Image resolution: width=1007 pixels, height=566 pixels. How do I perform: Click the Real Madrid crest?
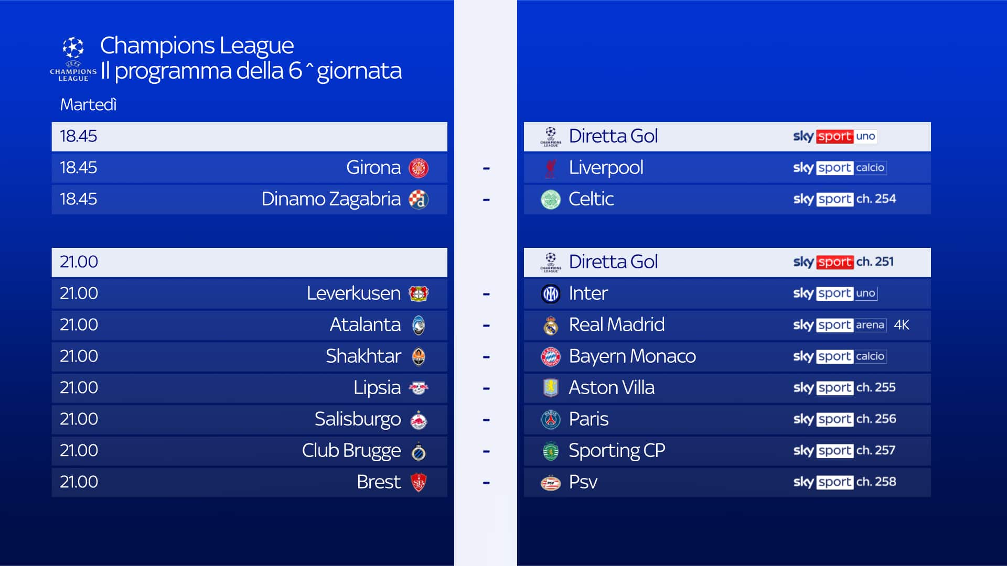pos(550,325)
